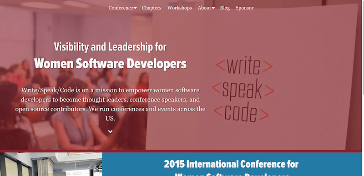364x176 pixels.
Task: Click the Visibility and Leadership for heading
Action: pyautogui.click(x=110, y=47)
